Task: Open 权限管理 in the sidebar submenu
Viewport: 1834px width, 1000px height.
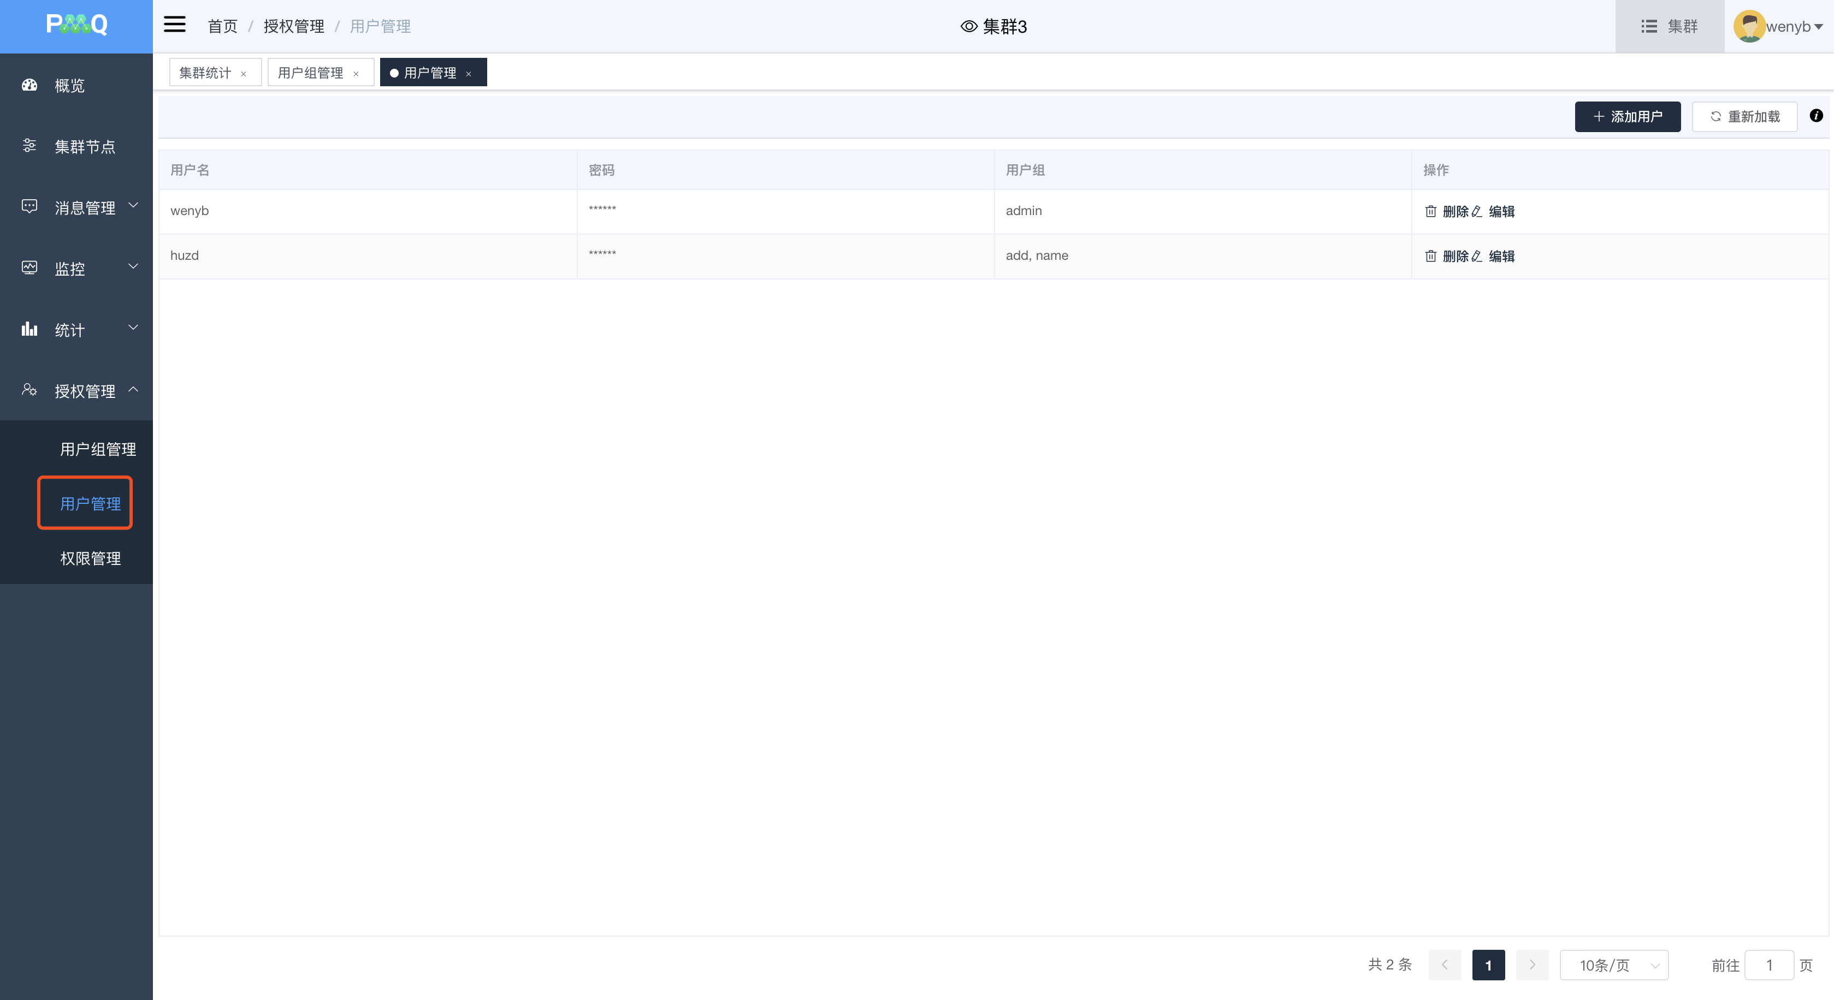Action: coord(91,558)
